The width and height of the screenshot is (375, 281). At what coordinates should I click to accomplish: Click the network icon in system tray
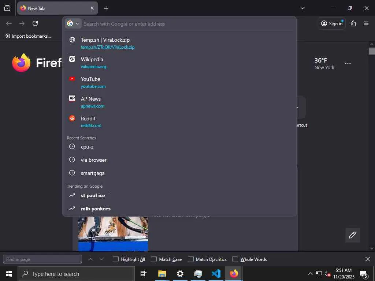(x=319, y=274)
